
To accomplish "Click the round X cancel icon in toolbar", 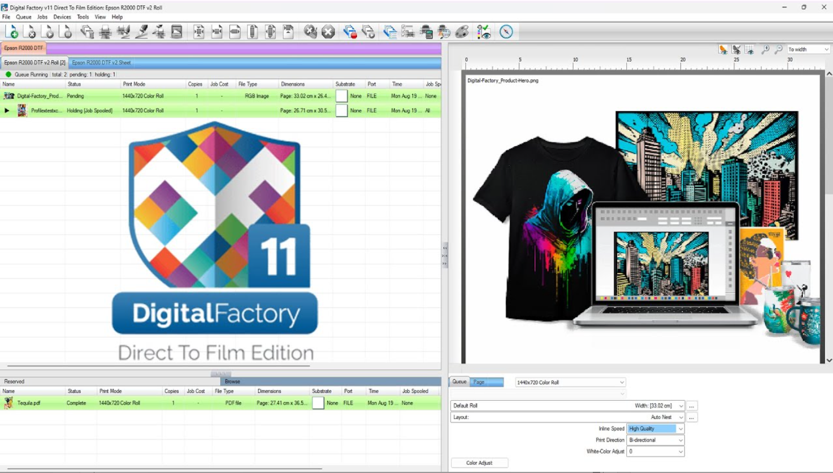I will 328,32.
